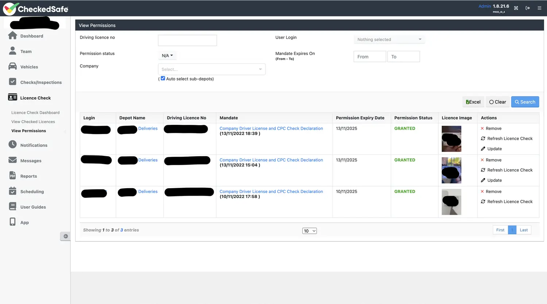Open Messages via the envelope icon
547x304 pixels.
[x=13, y=160]
